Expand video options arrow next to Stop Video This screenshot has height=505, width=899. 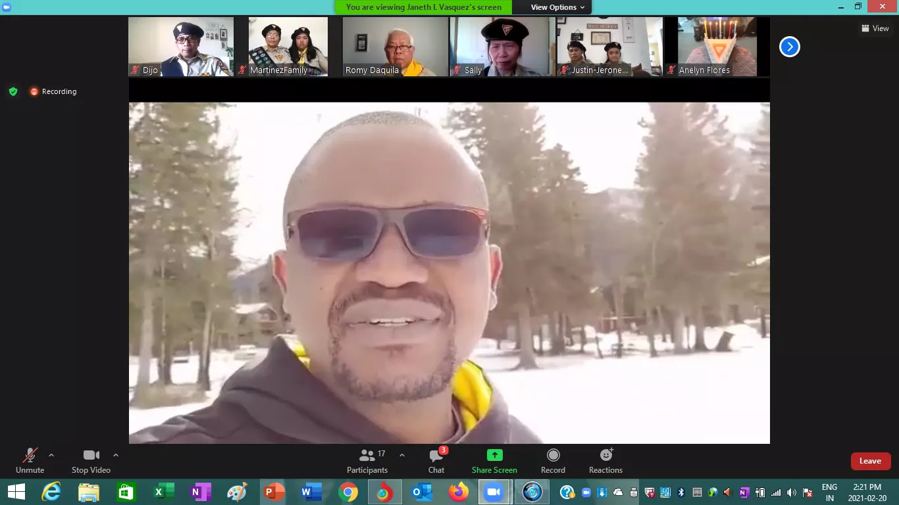[116, 455]
